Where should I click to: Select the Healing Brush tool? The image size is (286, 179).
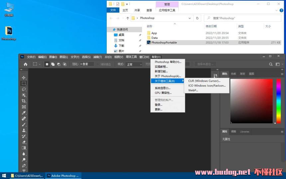pos(24,119)
